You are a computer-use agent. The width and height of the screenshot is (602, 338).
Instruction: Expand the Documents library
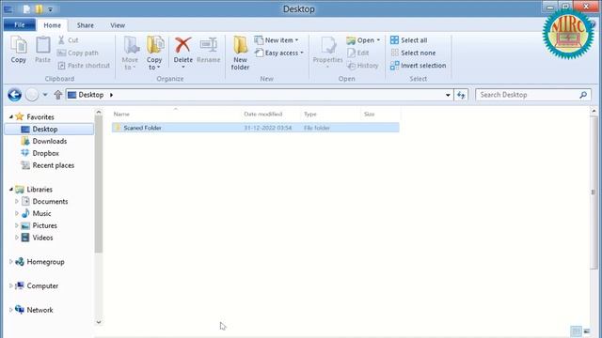(17, 201)
